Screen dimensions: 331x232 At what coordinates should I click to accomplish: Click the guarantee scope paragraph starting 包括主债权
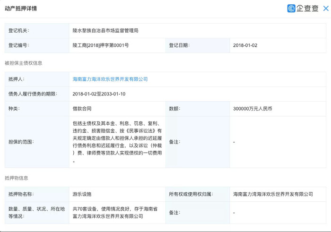[x=117, y=142]
